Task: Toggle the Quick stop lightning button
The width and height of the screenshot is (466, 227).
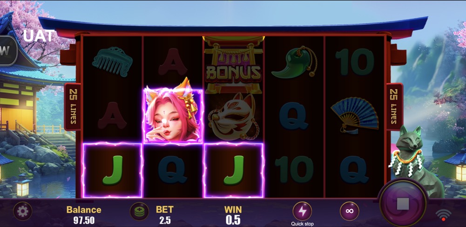Action: click(x=302, y=211)
